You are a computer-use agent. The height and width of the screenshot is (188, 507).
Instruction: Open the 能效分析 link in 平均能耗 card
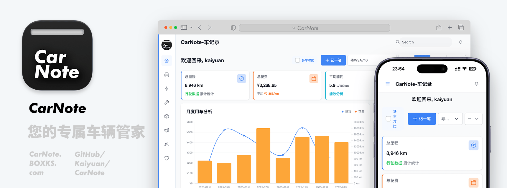[x=336, y=94]
